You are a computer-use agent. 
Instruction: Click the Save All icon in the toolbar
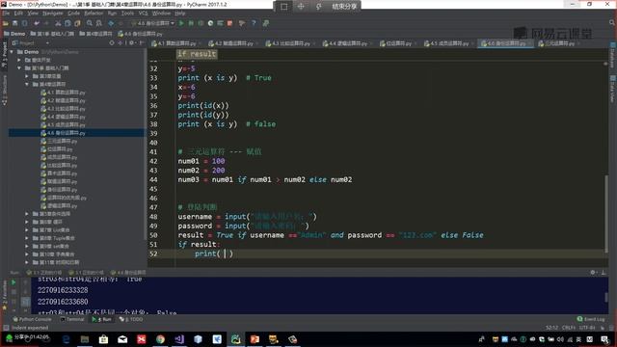click(x=15, y=23)
